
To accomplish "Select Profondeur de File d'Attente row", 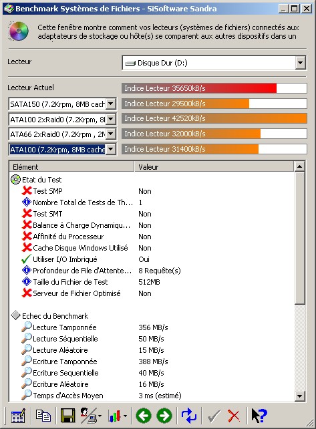I will click(x=152, y=271).
